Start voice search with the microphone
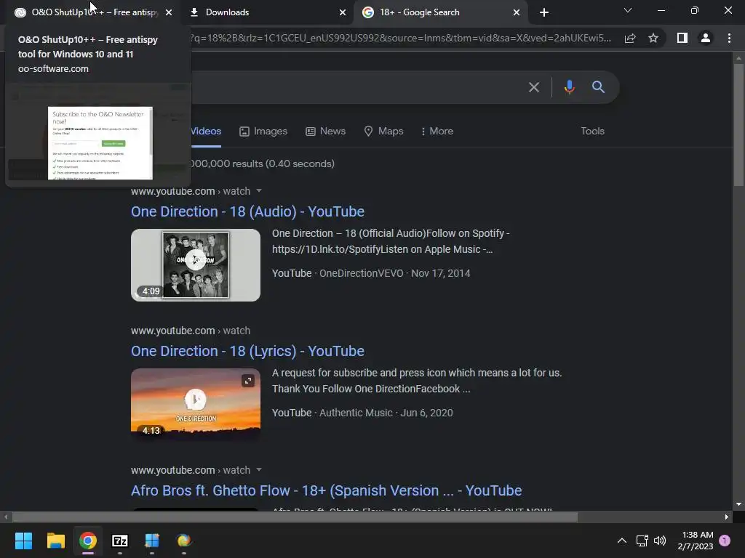 point(569,87)
